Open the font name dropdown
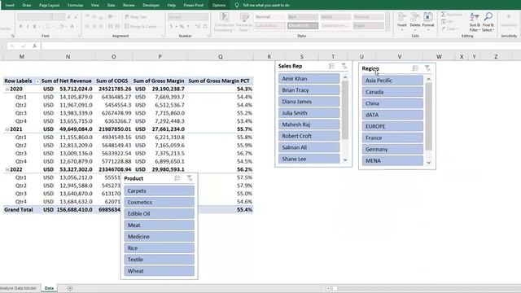The height and width of the screenshot is (293, 521). [50, 16]
